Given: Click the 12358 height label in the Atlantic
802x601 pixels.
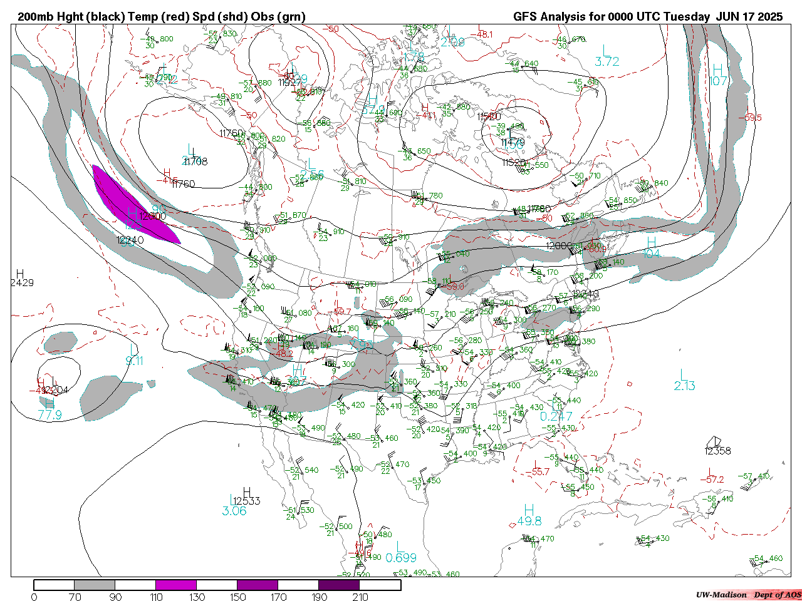Looking at the screenshot, I should (x=717, y=450).
